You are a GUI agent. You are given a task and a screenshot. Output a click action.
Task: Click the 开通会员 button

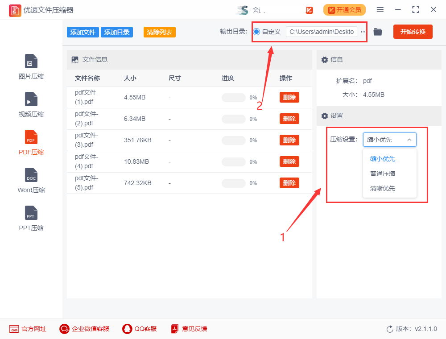(x=344, y=10)
